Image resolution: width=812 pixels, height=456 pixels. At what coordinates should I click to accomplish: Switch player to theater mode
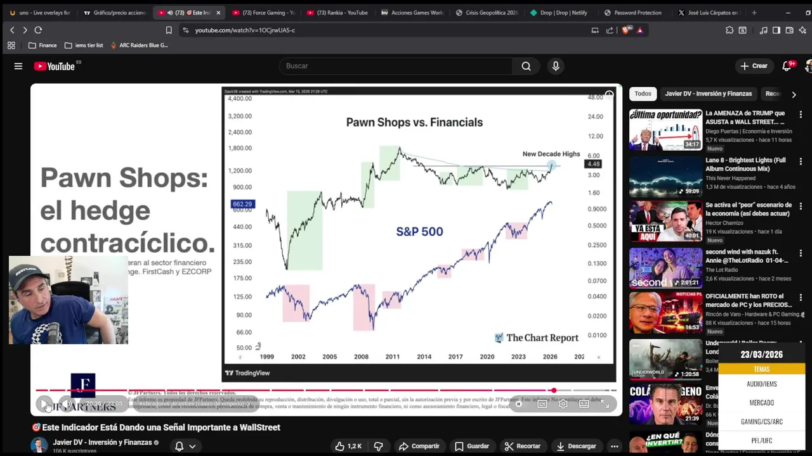[x=584, y=404]
